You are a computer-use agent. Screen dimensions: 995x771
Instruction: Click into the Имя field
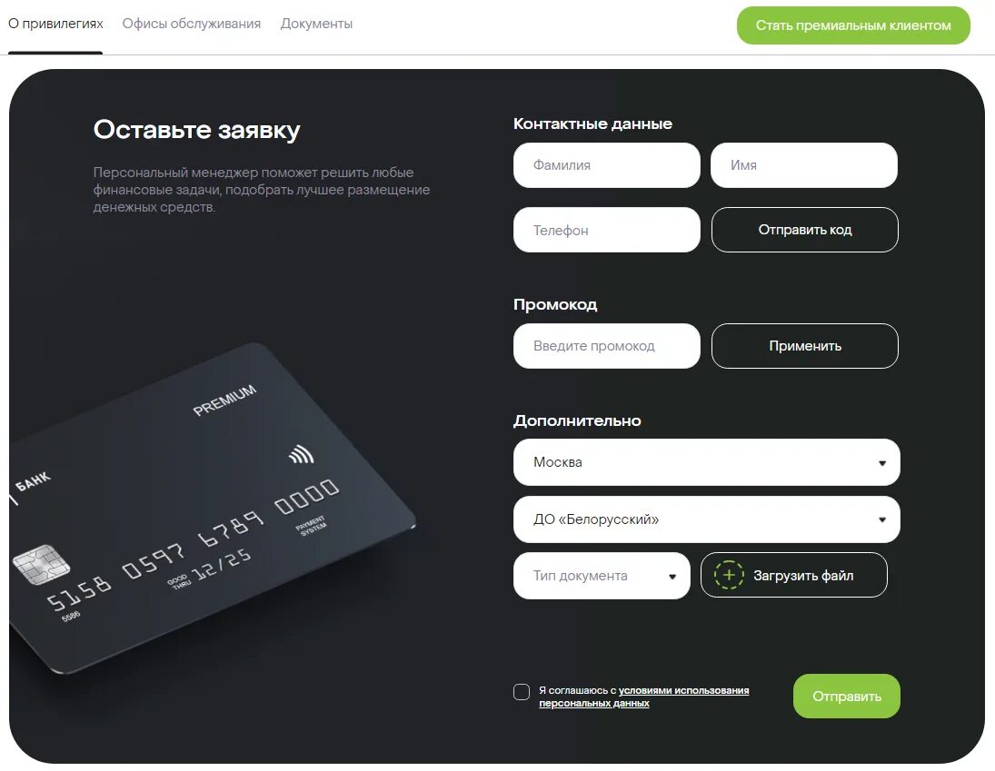[804, 165]
